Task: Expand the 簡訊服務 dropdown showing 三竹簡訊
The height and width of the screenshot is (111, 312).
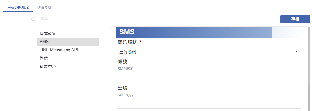Action: coord(209,52)
